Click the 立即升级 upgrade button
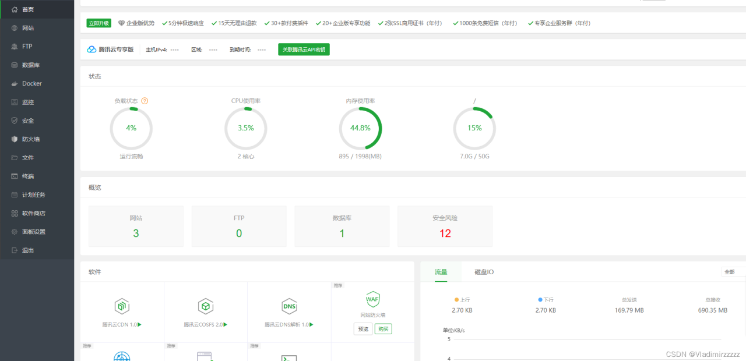746x361 pixels. [98, 22]
